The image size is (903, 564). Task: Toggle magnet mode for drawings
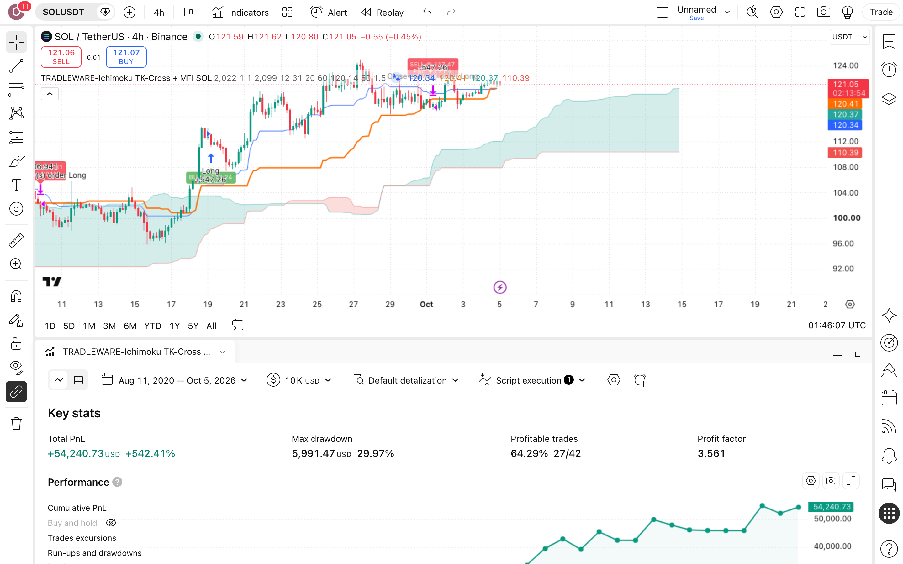[x=16, y=296]
